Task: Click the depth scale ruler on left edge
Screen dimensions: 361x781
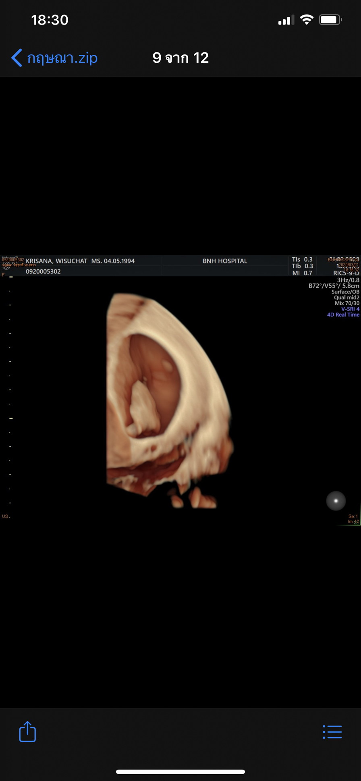Action: coord(10,391)
